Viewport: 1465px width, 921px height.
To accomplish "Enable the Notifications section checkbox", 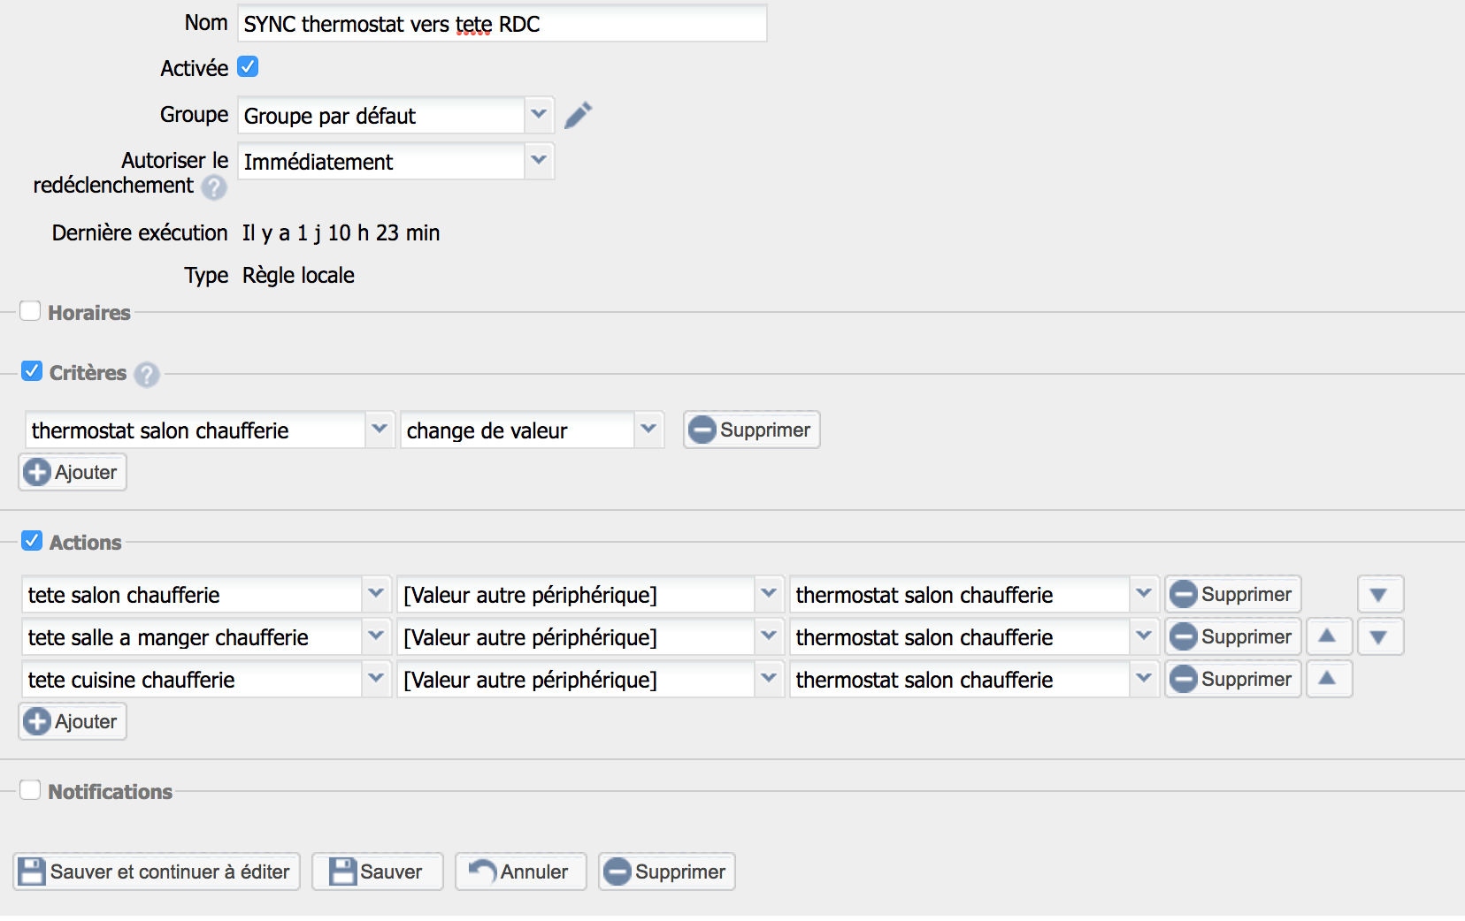I will pyautogui.click(x=30, y=790).
